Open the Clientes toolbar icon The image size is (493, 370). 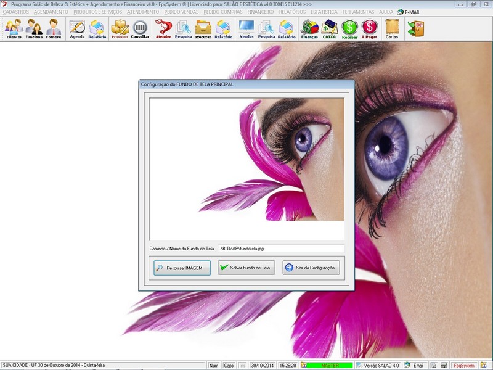14,28
